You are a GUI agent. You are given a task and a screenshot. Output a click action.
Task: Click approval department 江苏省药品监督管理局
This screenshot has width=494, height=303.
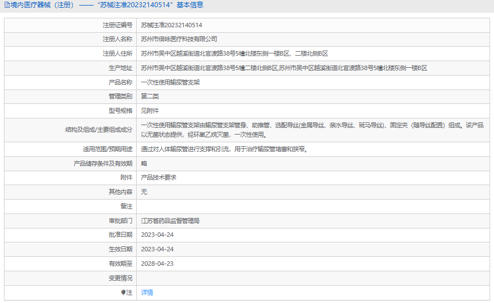170,221
